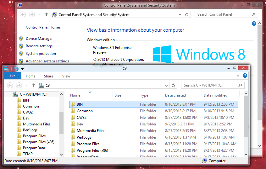
Task: Click the search magnifier in Explorer search box
Action: pos(240,85)
